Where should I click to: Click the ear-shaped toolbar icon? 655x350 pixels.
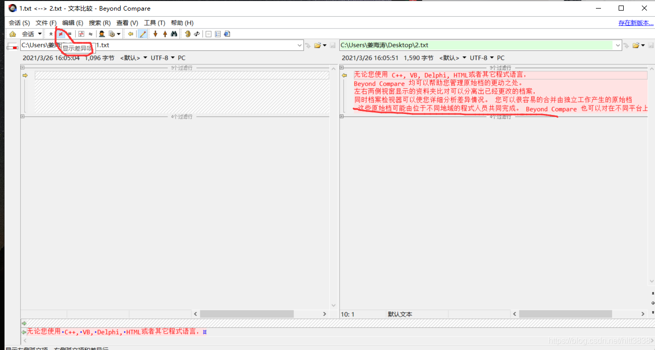click(x=187, y=34)
